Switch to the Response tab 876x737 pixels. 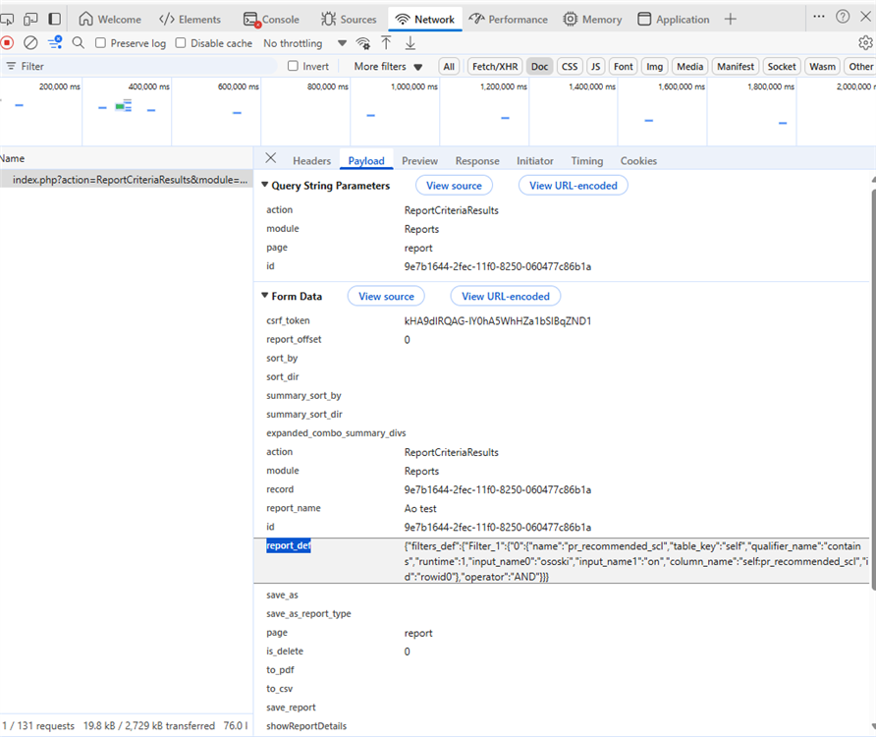click(477, 161)
